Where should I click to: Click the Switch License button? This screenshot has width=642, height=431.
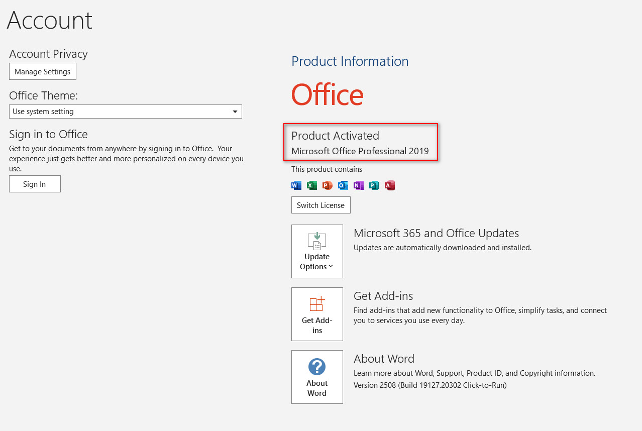(x=320, y=205)
